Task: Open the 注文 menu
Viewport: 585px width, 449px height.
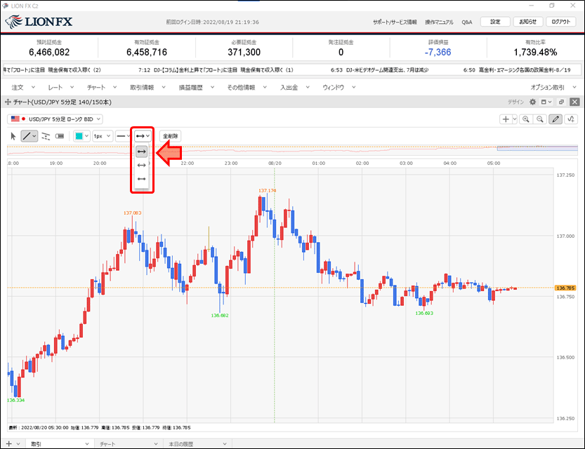Action: point(23,88)
